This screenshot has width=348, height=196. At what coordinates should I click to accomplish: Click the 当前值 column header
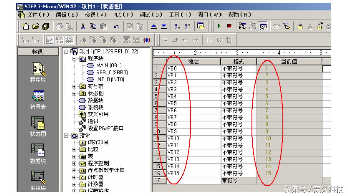click(289, 62)
